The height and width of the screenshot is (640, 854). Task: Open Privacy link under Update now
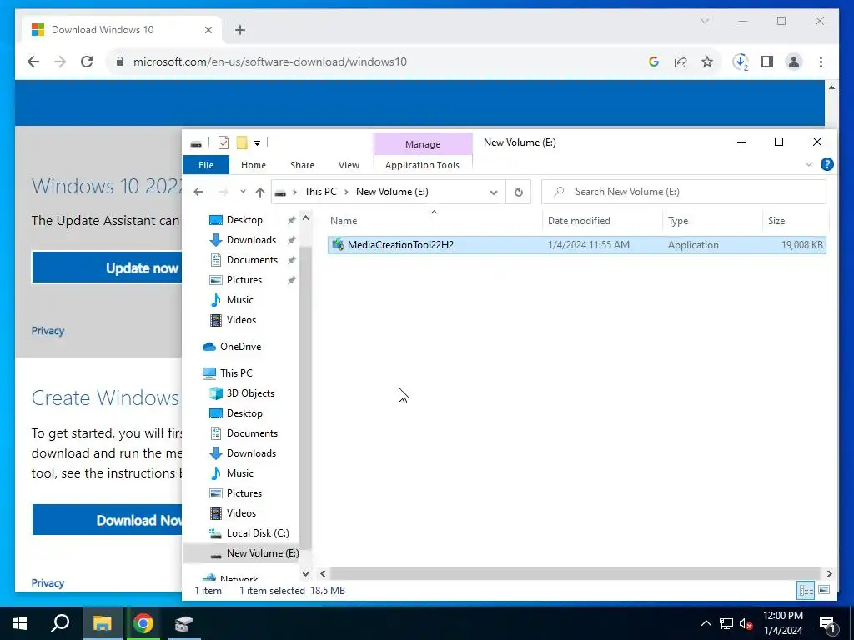48,331
